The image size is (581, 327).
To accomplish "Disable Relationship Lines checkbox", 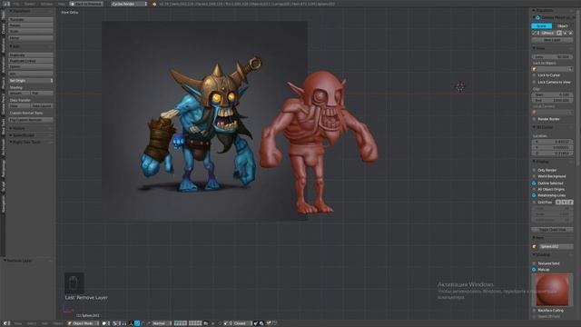I will coord(534,195).
